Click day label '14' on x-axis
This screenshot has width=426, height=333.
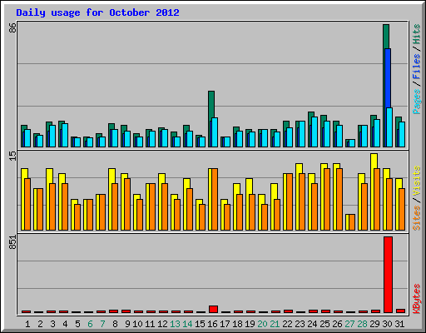click(187, 324)
